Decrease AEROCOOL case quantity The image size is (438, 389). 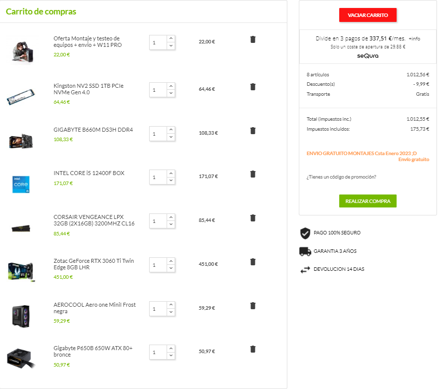pos(171,312)
